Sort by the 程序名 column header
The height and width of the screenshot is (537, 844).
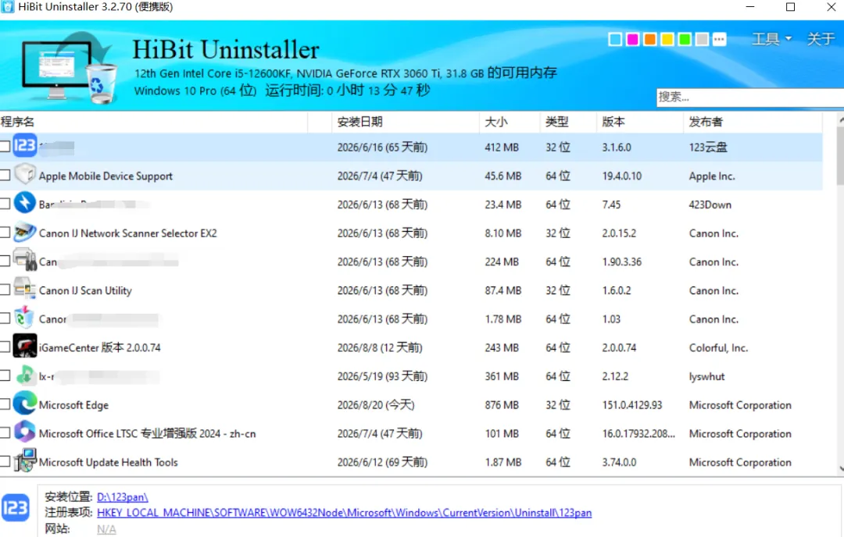point(153,122)
